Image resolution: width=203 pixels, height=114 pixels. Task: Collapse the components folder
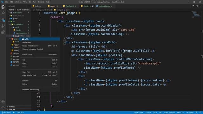[19, 24]
